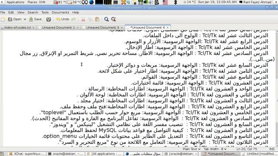Paste from clipboard icon

(97, 19)
